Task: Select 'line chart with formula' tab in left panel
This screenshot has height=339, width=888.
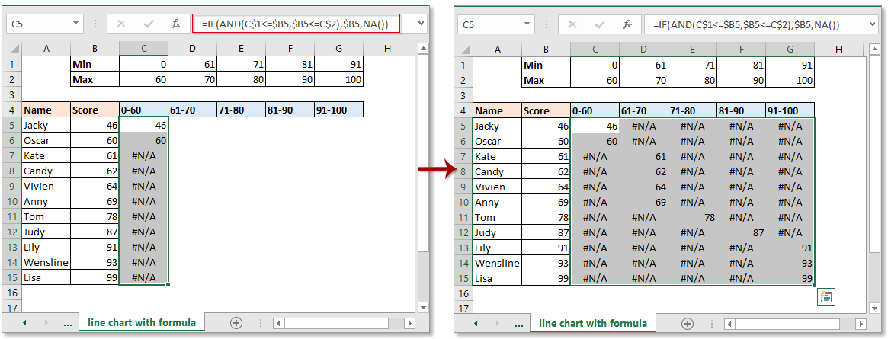Action: click(x=141, y=323)
